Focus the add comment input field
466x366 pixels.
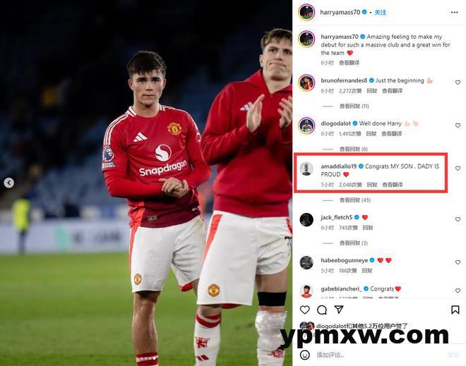tap(381, 355)
